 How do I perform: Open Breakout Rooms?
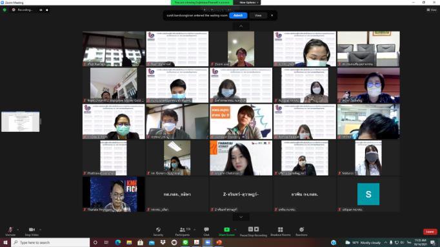pos(281,231)
